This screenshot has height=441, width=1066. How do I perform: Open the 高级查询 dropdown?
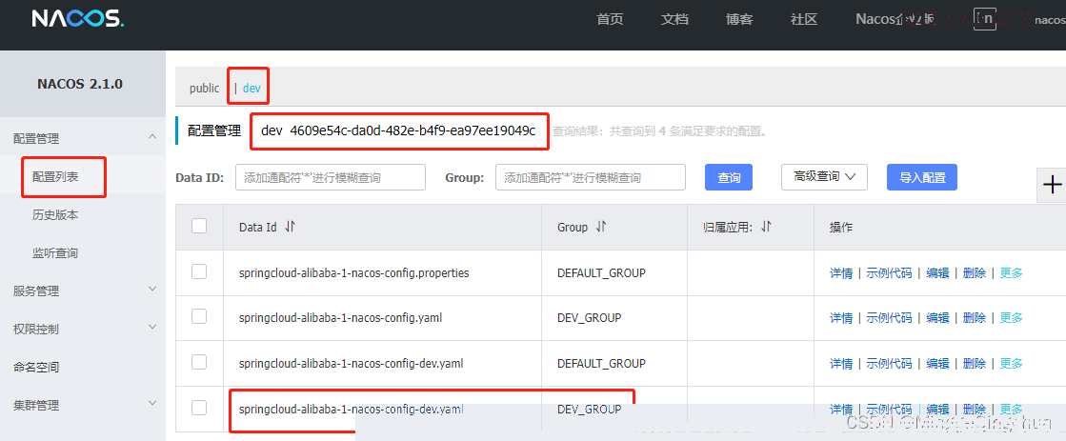point(825,176)
